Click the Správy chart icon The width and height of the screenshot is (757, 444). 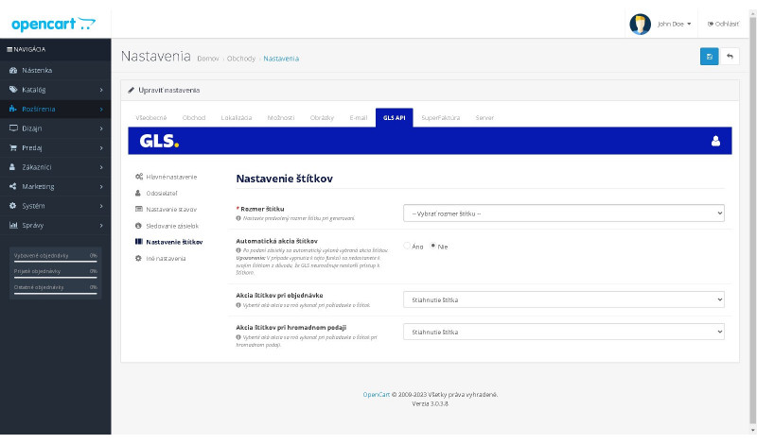click(x=13, y=225)
